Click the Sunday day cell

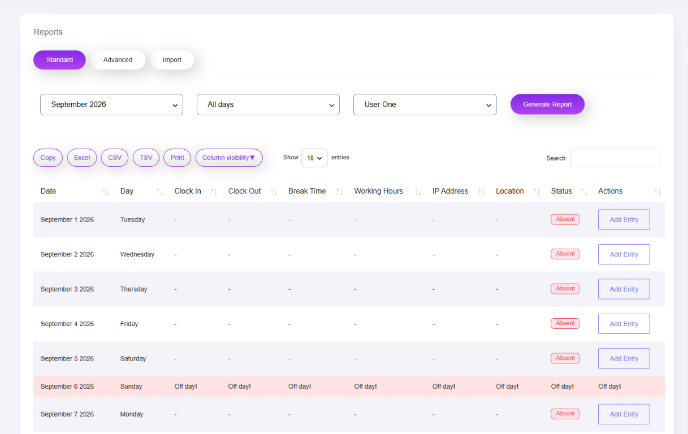[x=131, y=387]
